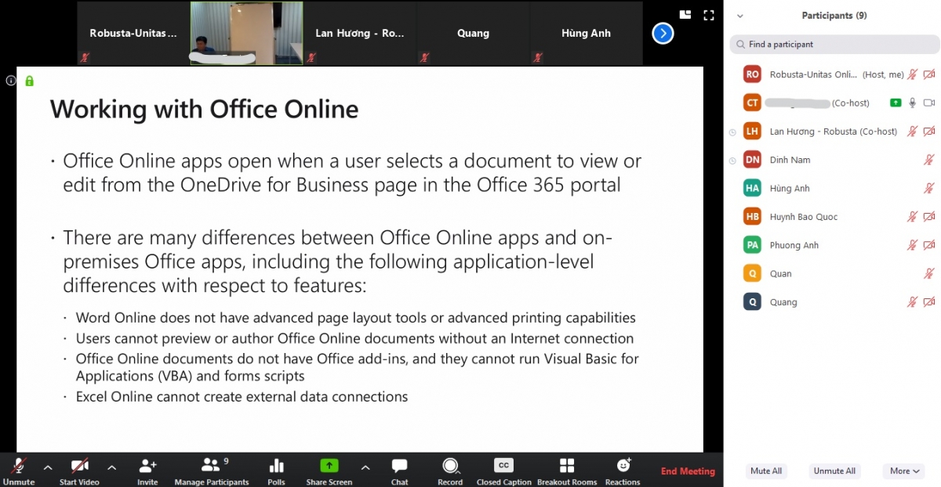941x487 pixels.
Task: Click the video-off icon in Huynh Bao Quoc's row
Action: (929, 217)
